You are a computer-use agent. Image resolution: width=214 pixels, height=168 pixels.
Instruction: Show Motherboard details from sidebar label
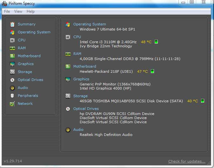pyautogui.click(x=29, y=56)
